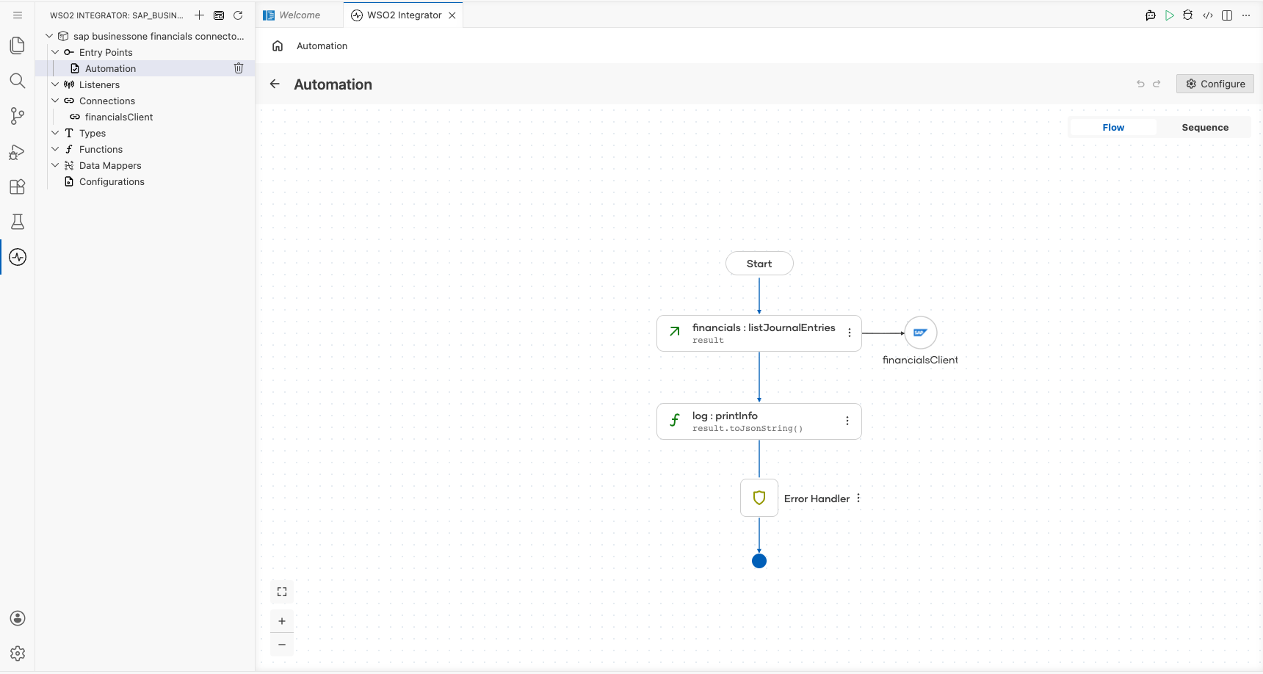Screen dimensions: 1263x674
Task: Switch the diagram to Flow view
Action: click(x=1113, y=127)
